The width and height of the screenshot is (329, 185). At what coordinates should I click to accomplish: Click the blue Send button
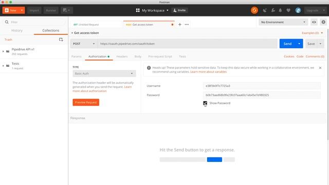[287, 44]
